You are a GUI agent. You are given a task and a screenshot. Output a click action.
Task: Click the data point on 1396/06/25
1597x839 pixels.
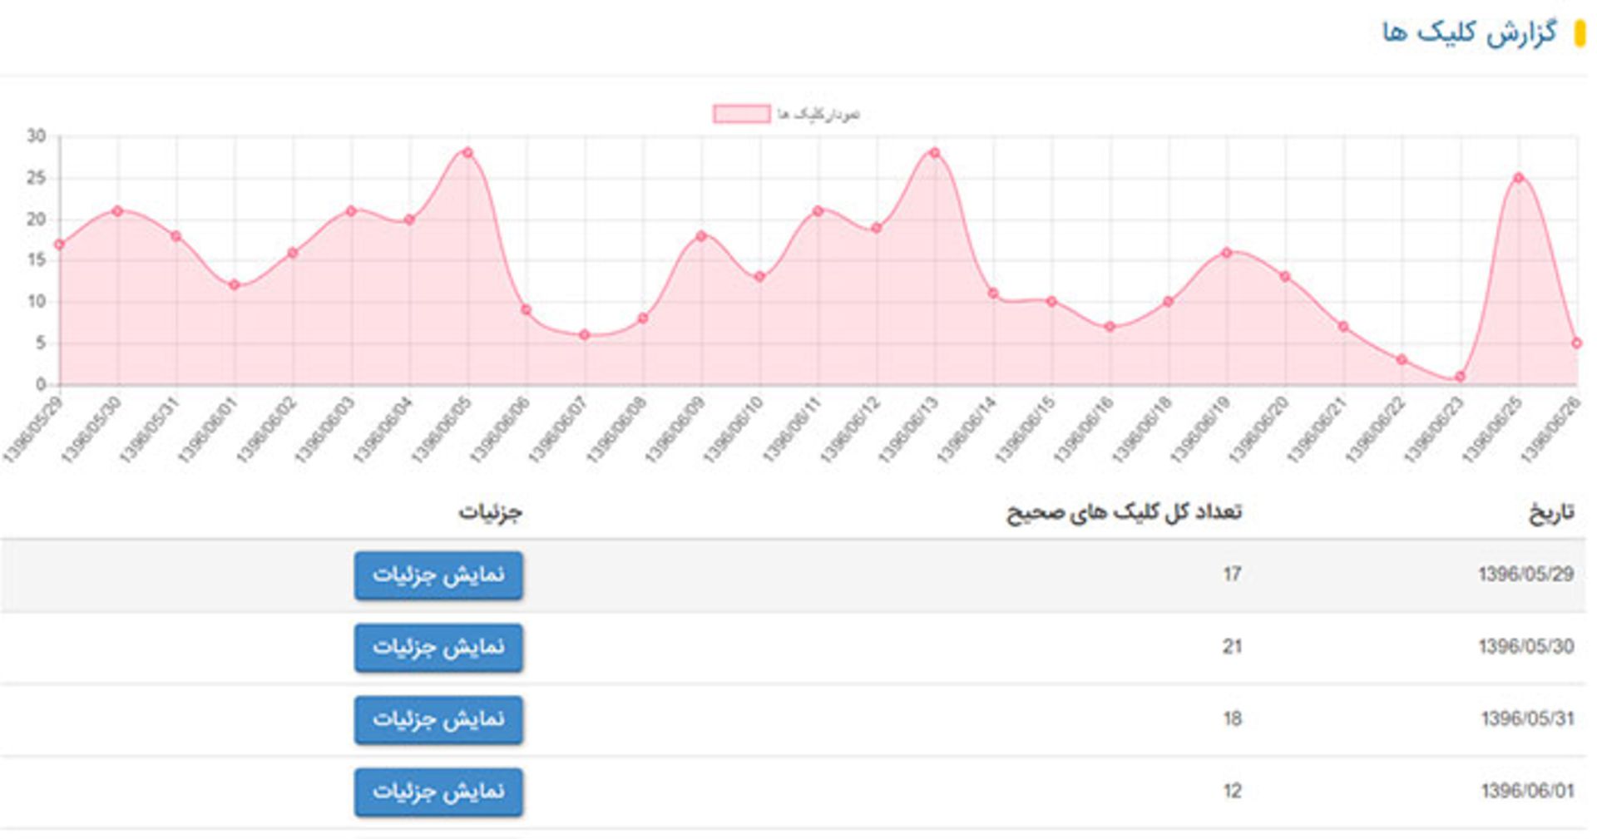tap(1520, 177)
